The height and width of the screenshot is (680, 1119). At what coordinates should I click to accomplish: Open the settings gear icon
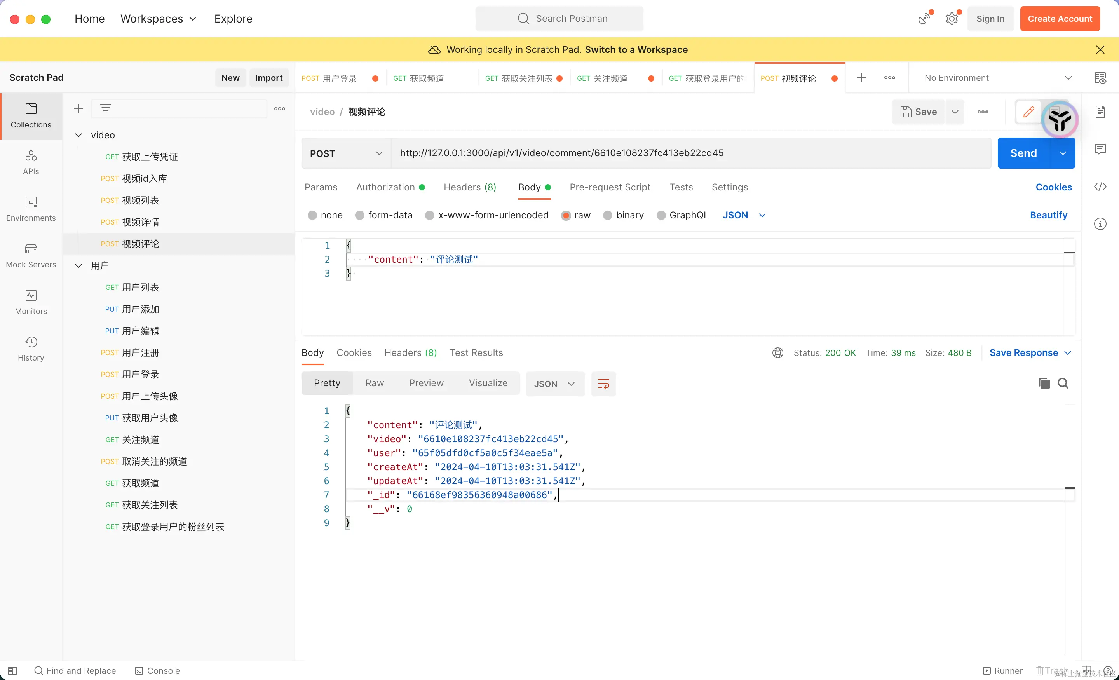point(952,19)
